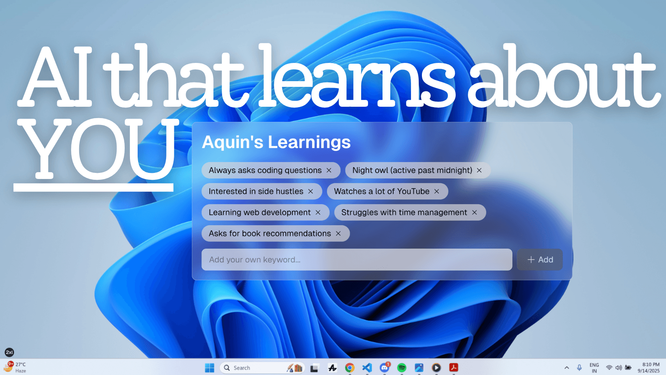
Task: Open the calendar by clicking the clock
Action: pos(649,368)
